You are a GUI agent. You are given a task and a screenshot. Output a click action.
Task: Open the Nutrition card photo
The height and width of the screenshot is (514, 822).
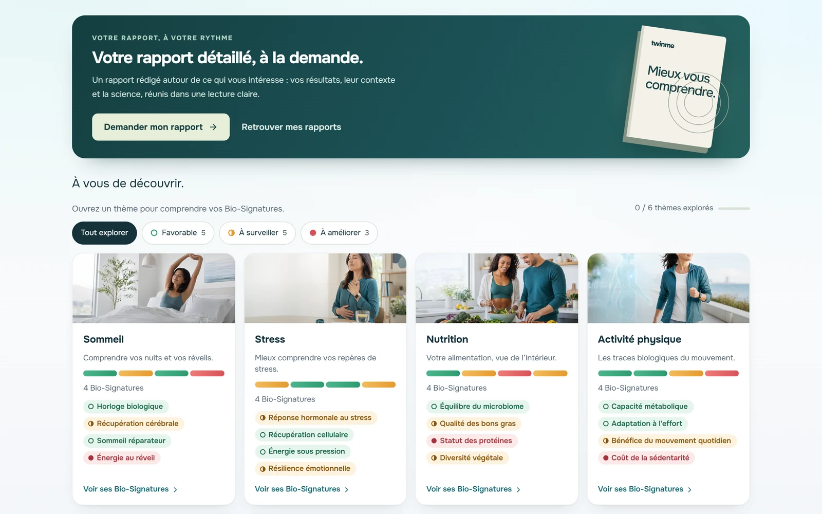pos(497,288)
